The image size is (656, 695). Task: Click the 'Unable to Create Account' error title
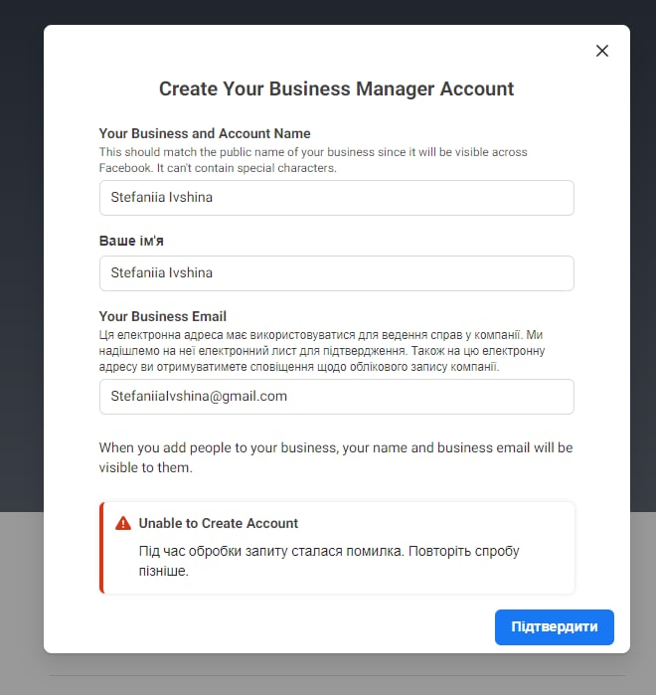[219, 523]
